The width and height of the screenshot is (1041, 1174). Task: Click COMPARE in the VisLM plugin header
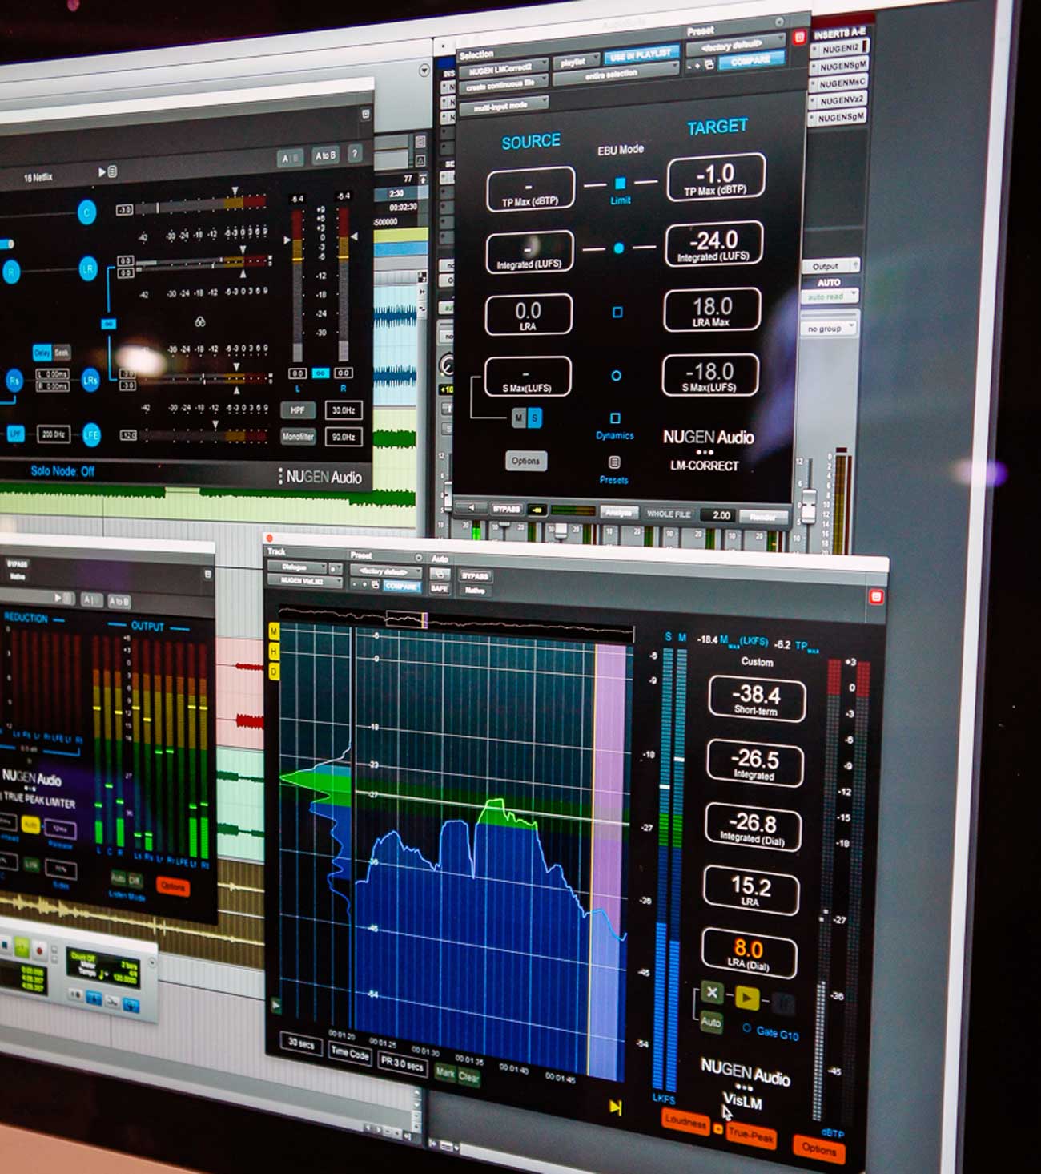coord(400,586)
